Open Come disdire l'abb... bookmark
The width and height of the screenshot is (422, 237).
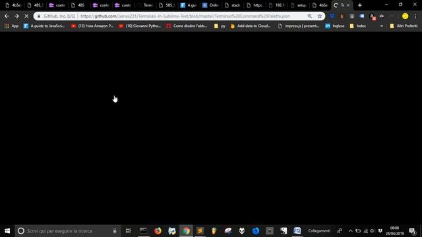(x=187, y=26)
